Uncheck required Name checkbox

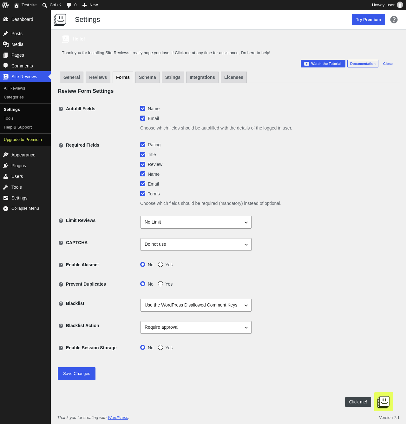coord(143,174)
